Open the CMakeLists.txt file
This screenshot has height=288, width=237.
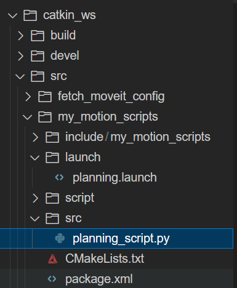click(105, 258)
